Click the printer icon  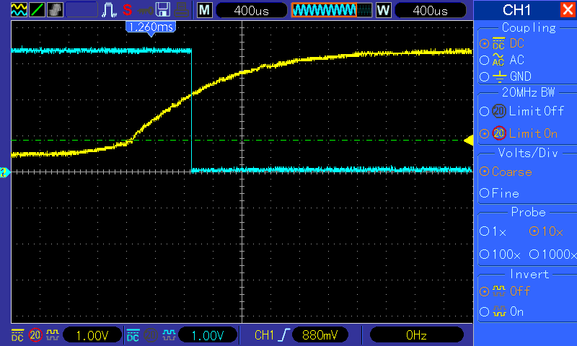point(182,10)
